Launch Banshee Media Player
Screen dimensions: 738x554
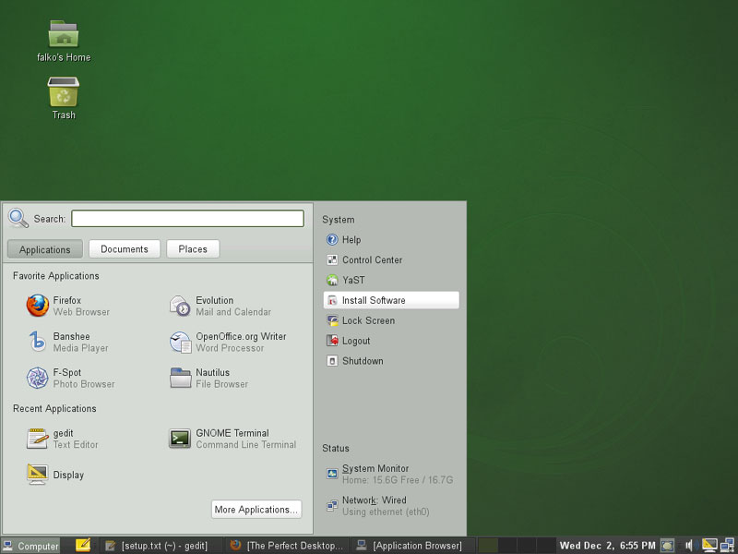click(67, 342)
